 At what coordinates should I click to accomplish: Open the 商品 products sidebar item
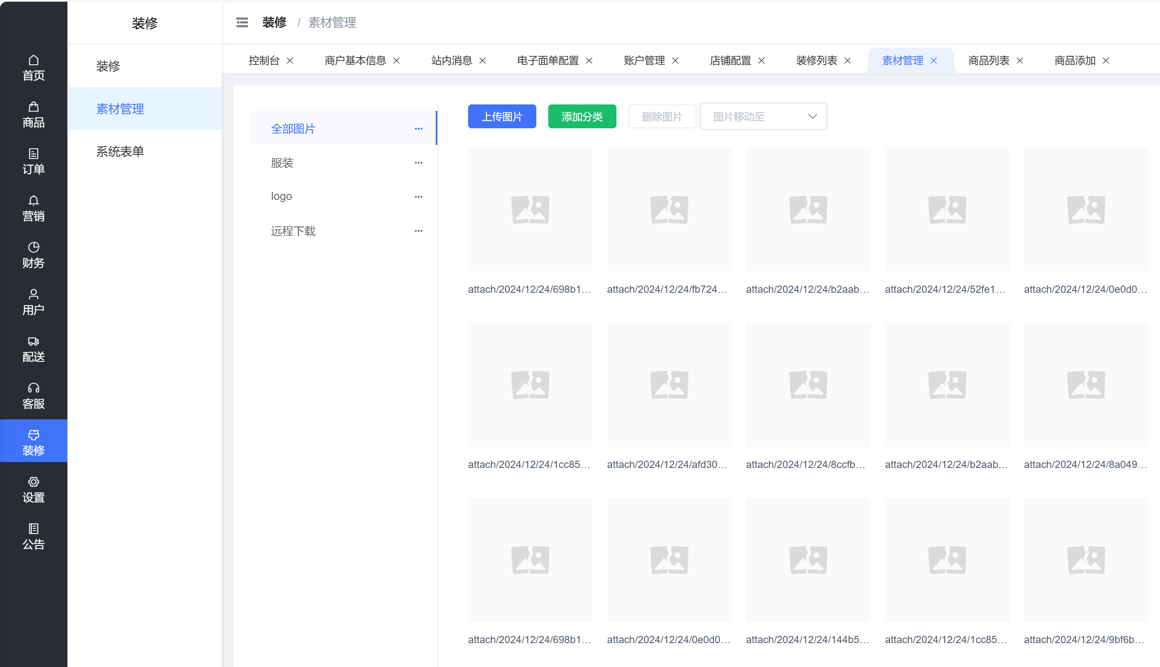[33, 115]
